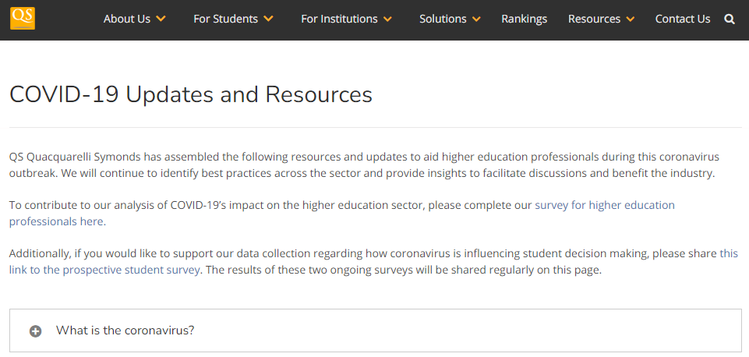Click the QS logo in the header

[x=23, y=17]
